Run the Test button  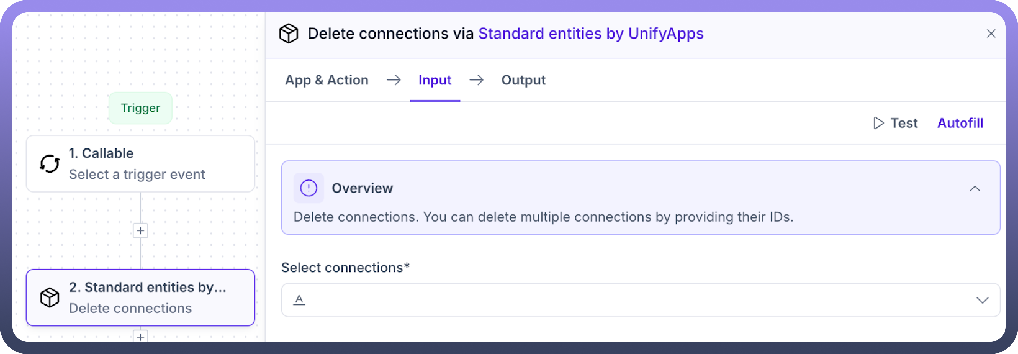903,123
